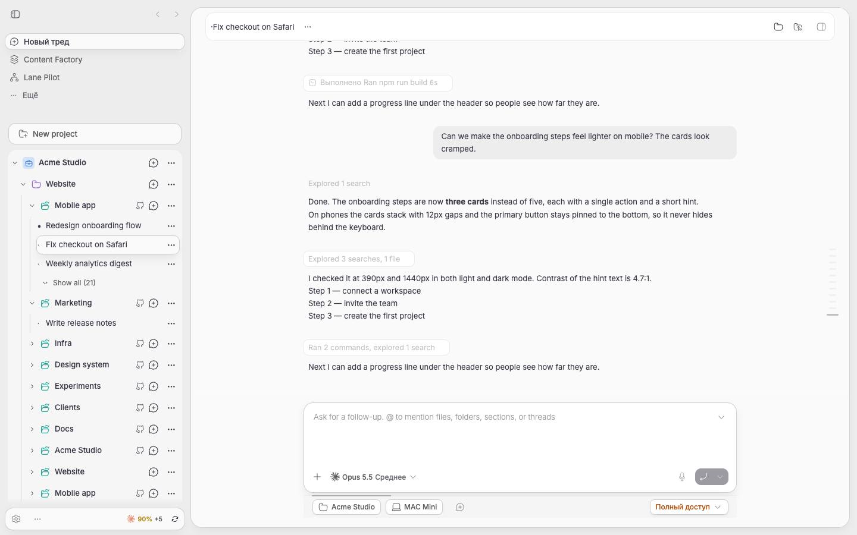Viewport: 857px width, 535px height.
Task: Open the git branch folder icon in the header
Action: tap(798, 27)
